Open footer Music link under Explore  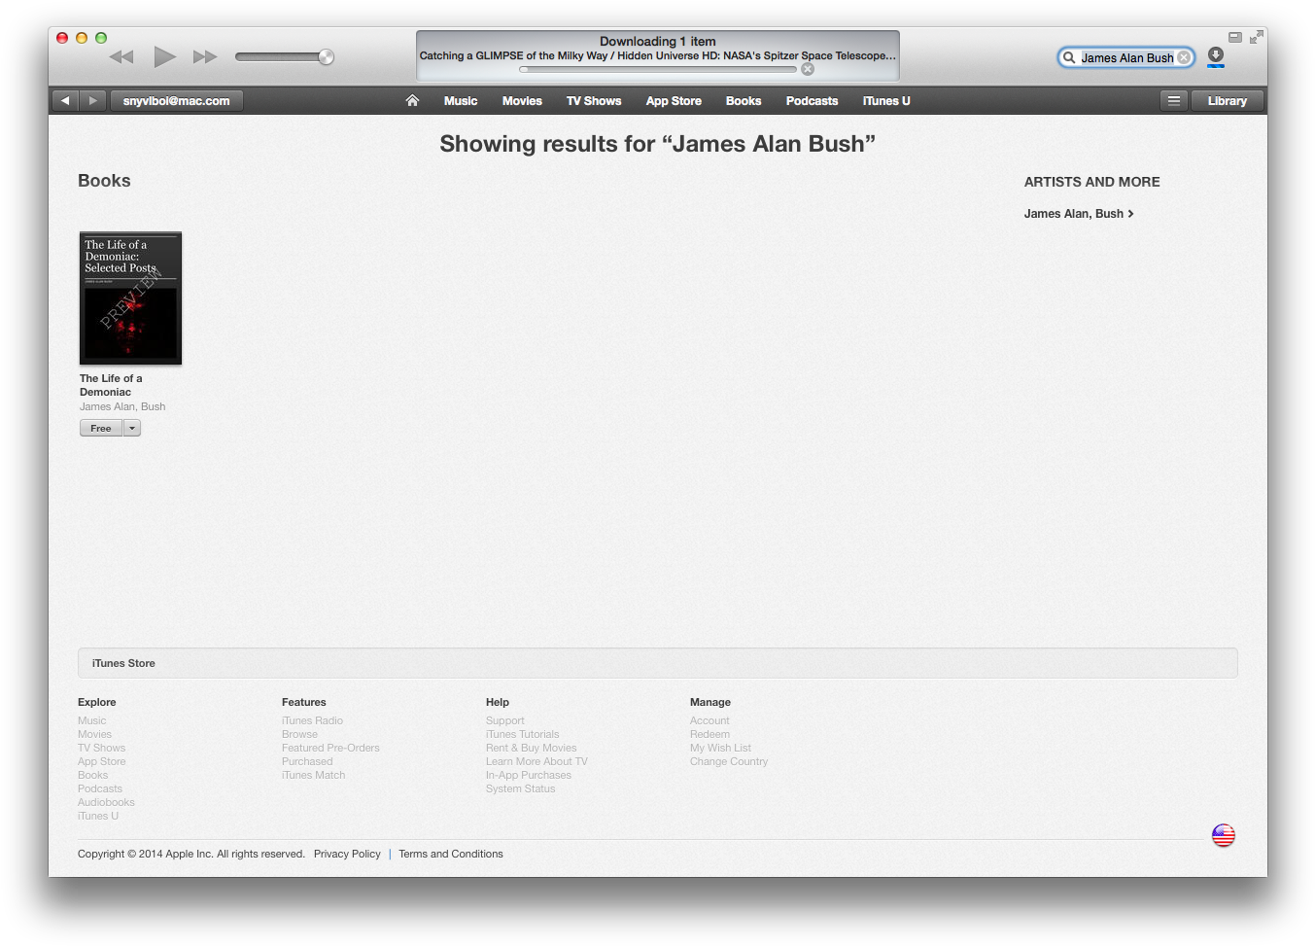tap(92, 720)
